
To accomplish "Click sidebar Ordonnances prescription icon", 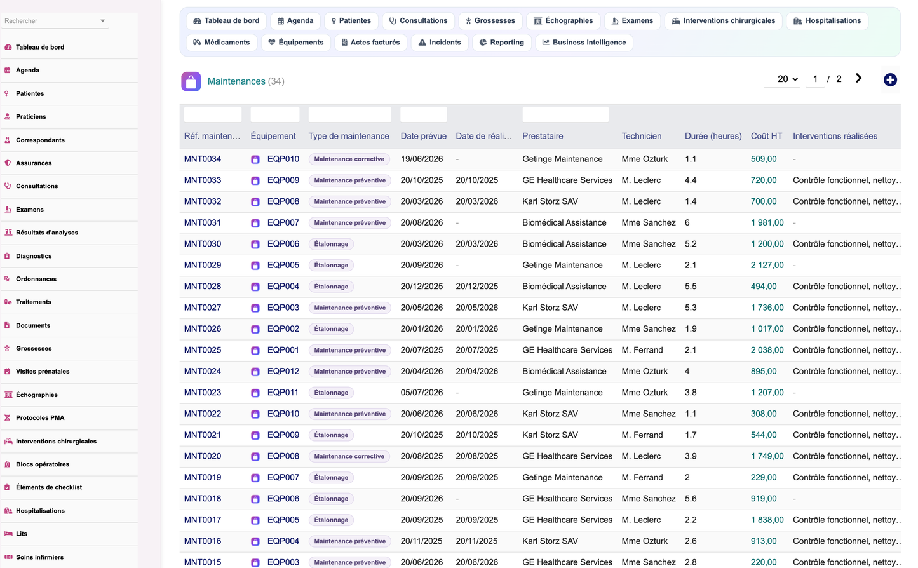I will 8,279.
